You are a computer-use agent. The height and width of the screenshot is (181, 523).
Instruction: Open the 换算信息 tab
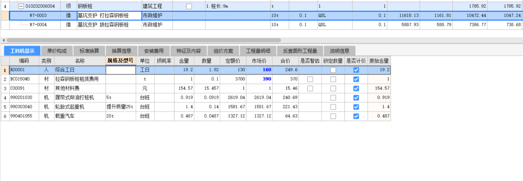coord(121,51)
